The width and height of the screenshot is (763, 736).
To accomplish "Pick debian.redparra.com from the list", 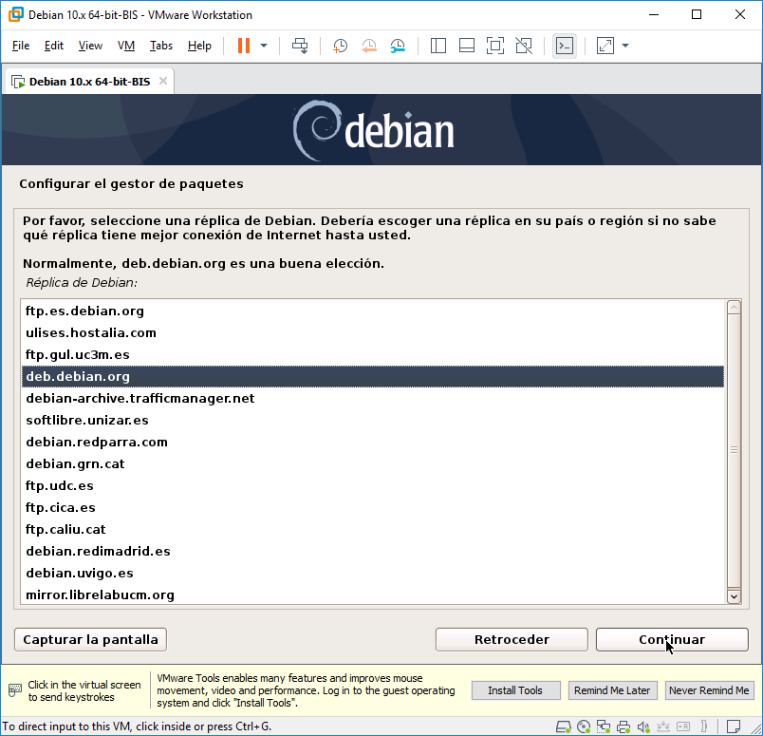I will point(373,442).
